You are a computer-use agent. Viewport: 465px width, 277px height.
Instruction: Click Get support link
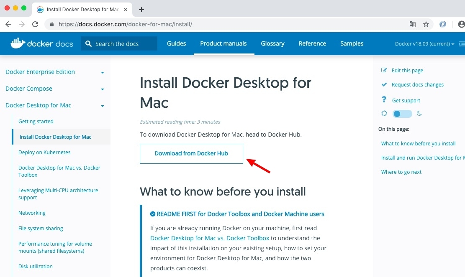tap(406, 100)
